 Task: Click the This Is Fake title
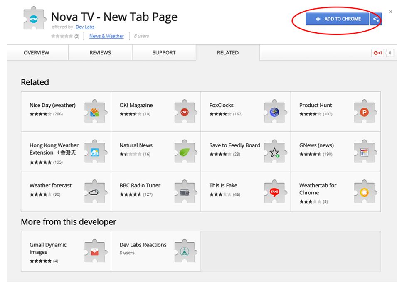(223, 185)
